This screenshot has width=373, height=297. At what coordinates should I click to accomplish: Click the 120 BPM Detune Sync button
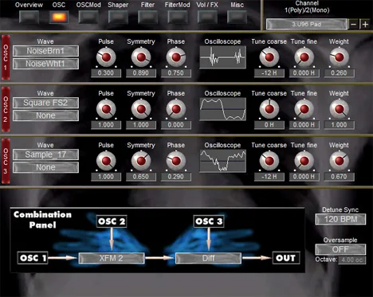(340, 219)
